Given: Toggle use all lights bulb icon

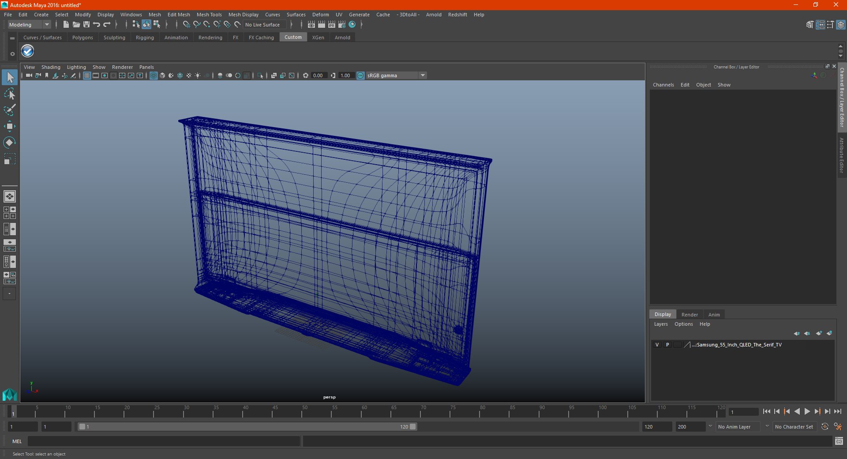Looking at the screenshot, I should [198, 75].
